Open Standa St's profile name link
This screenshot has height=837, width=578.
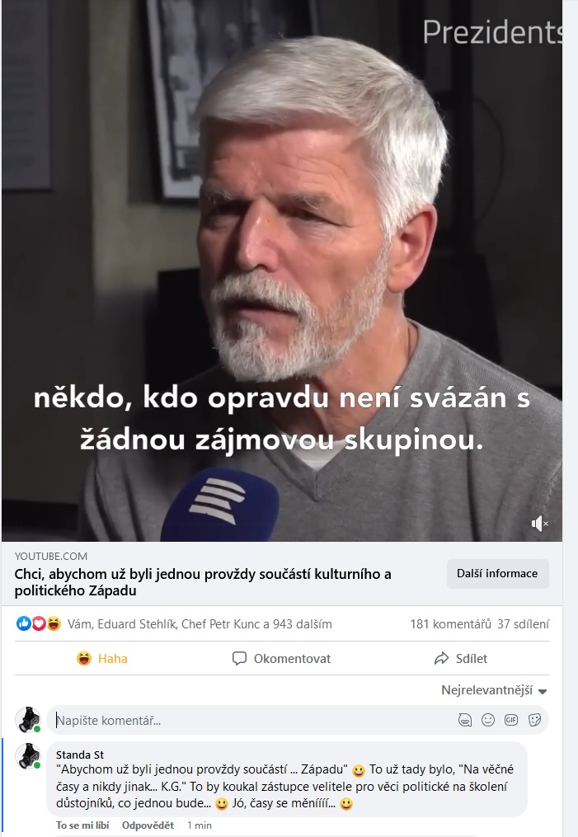pyautogui.click(x=80, y=755)
